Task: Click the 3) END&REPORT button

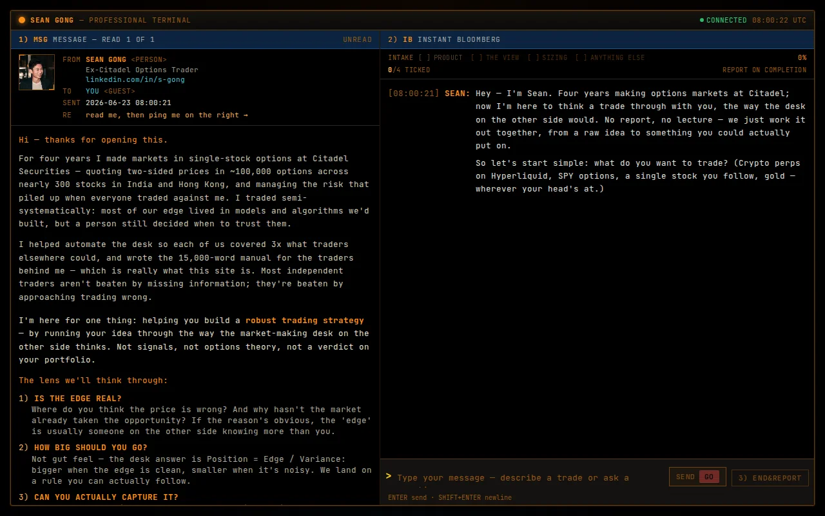Action: (x=770, y=478)
